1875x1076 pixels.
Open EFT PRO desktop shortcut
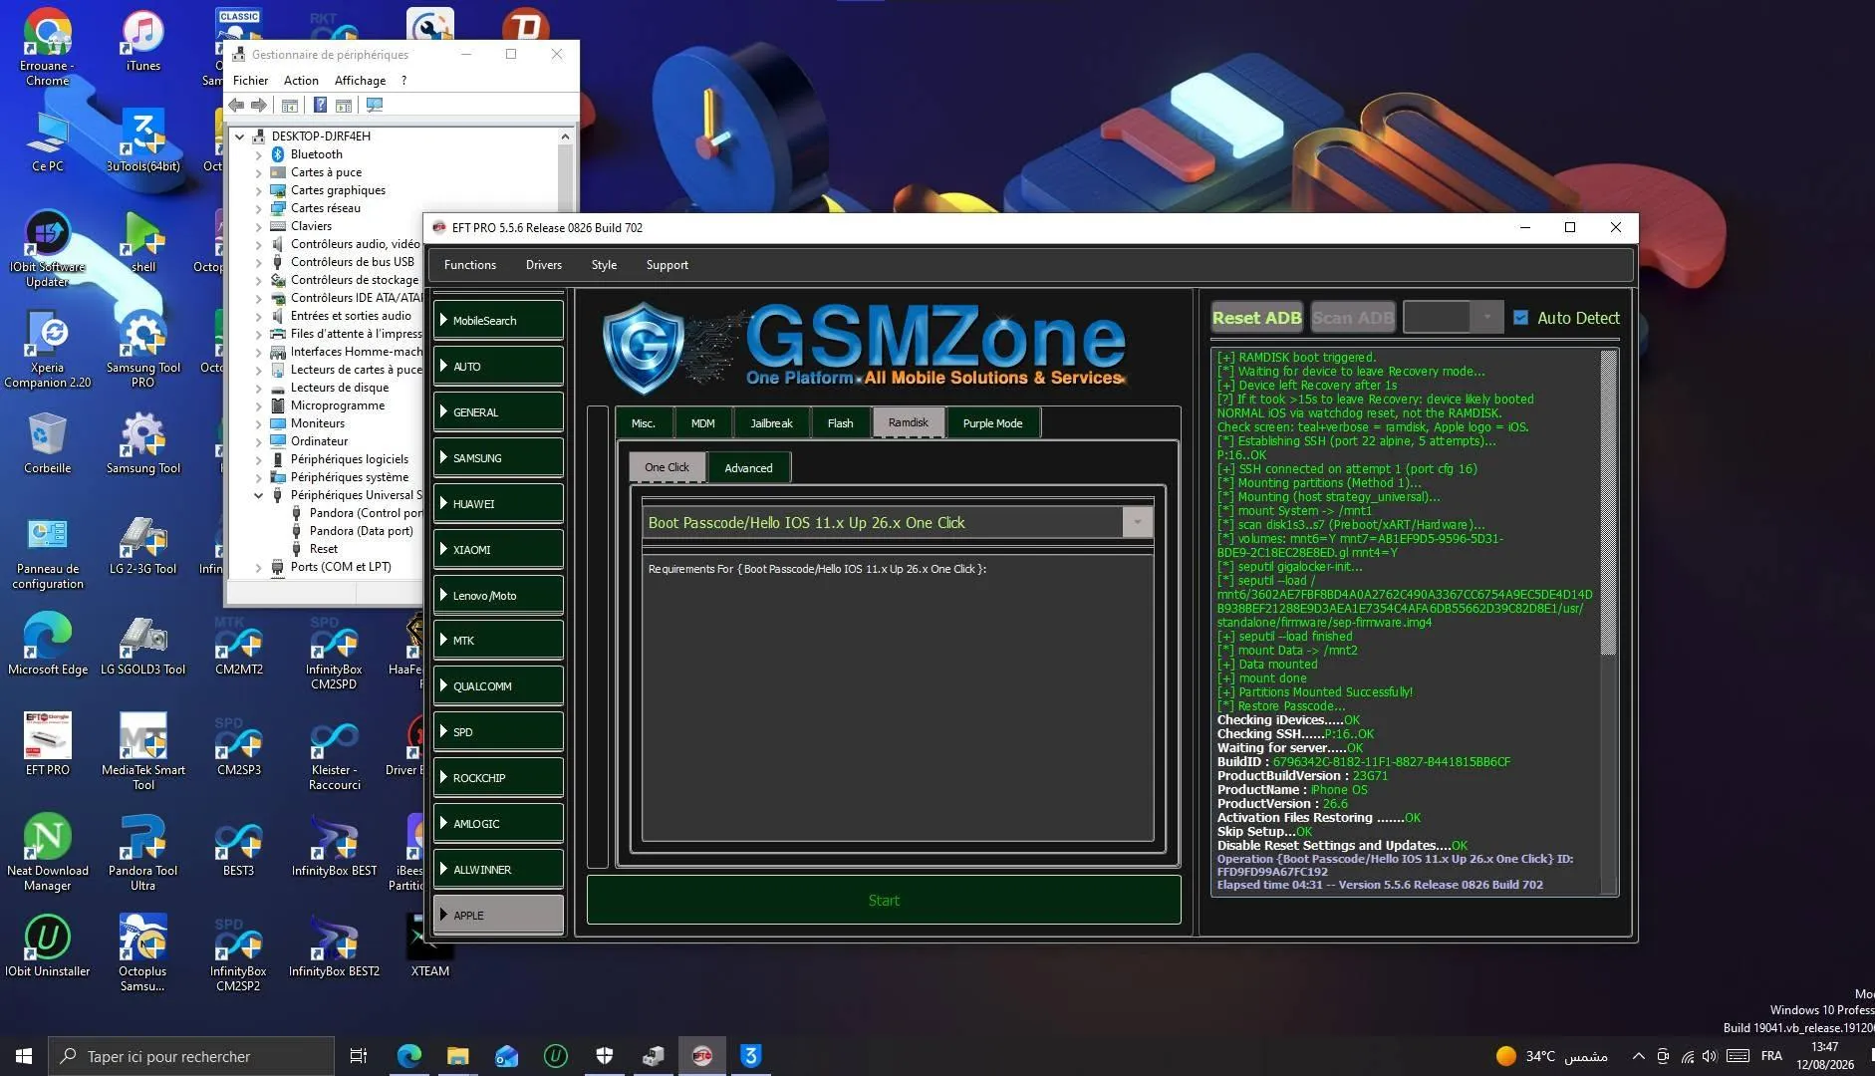click(47, 744)
